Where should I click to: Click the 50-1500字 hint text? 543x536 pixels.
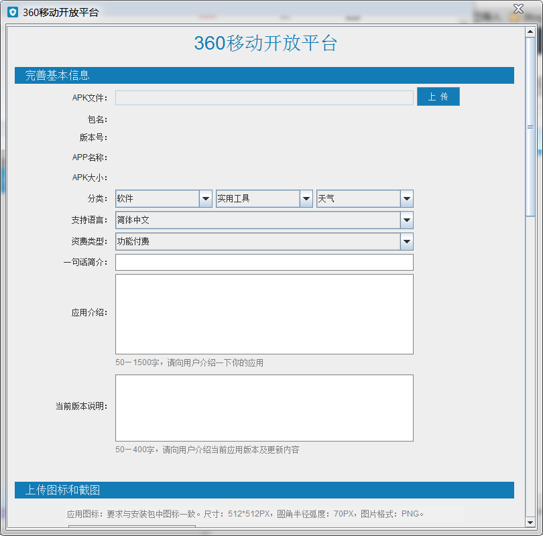tap(189, 362)
